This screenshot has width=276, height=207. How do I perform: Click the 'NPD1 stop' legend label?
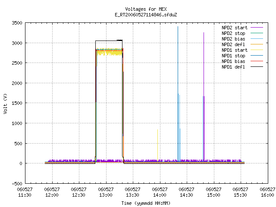(233, 56)
